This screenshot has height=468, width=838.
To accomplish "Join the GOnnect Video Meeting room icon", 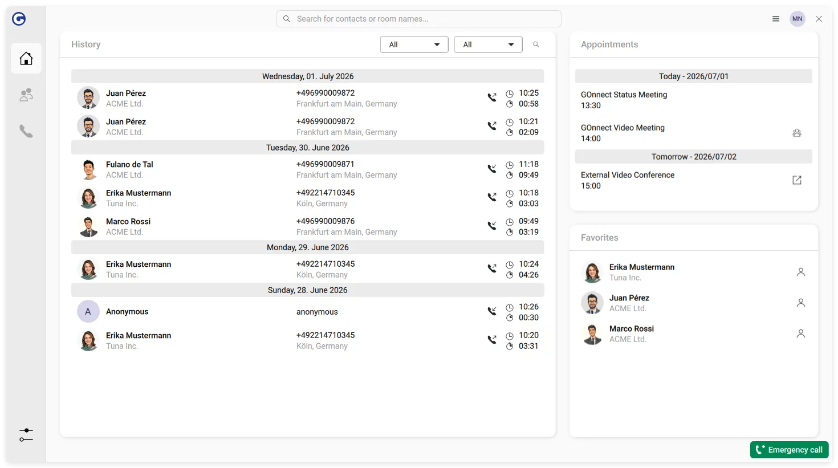I will coord(797,133).
